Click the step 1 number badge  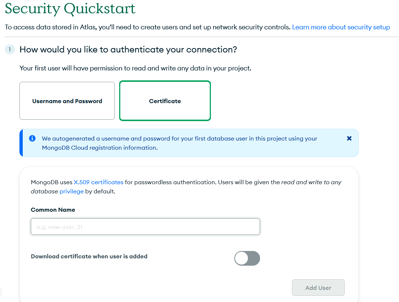[x=10, y=50]
